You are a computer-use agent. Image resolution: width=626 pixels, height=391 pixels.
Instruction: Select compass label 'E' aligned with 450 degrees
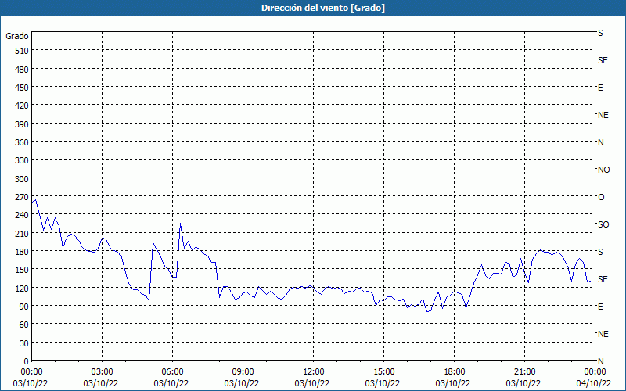coord(600,88)
